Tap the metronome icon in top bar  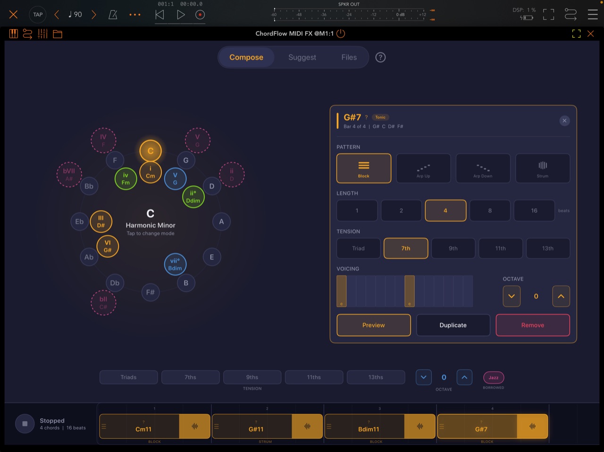point(113,15)
